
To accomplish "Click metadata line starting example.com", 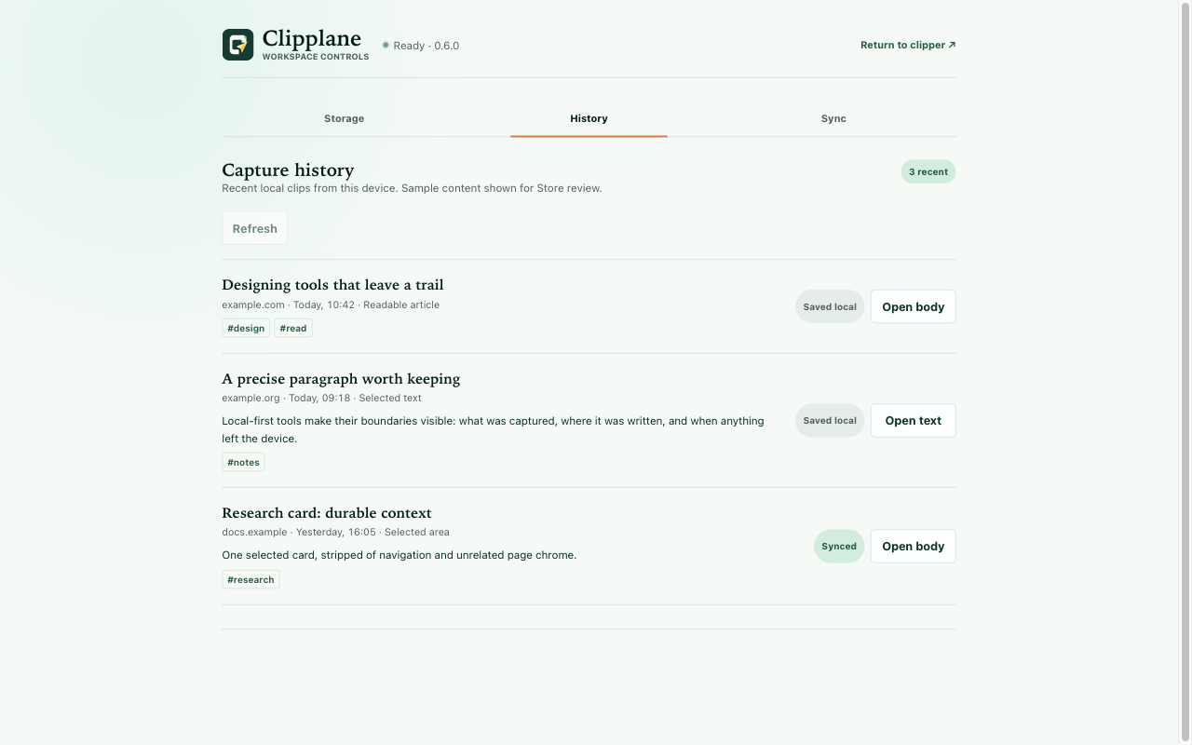I will click(x=331, y=305).
